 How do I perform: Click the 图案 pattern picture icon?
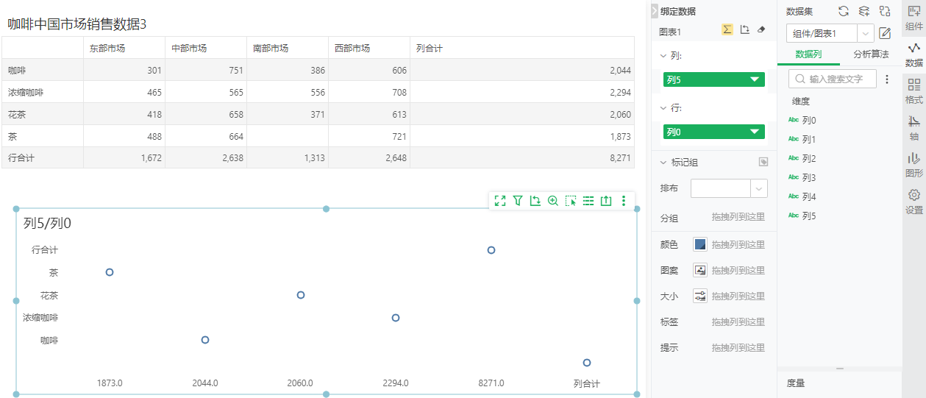pyautogui.click(x=700, y=270)
